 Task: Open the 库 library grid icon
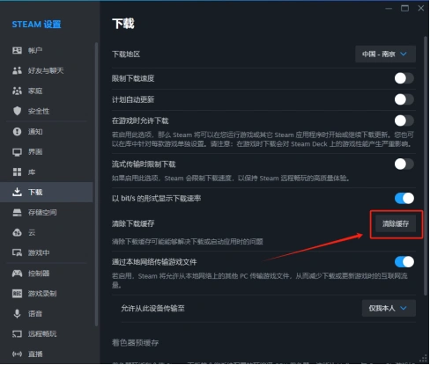(x=17, y=172)
